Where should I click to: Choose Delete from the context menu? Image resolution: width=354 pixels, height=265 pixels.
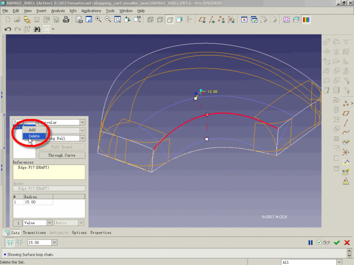click(x=34, y=136)
